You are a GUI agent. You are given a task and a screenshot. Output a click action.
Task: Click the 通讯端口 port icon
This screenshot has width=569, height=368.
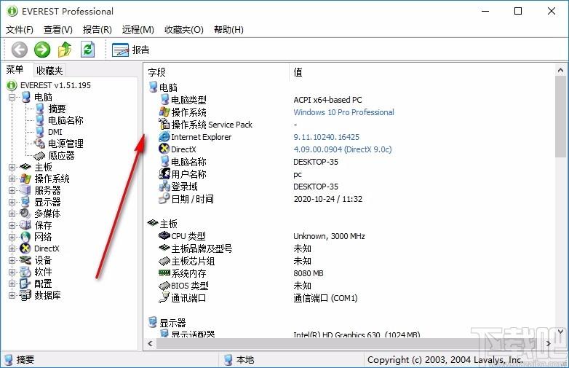[164, 297]
